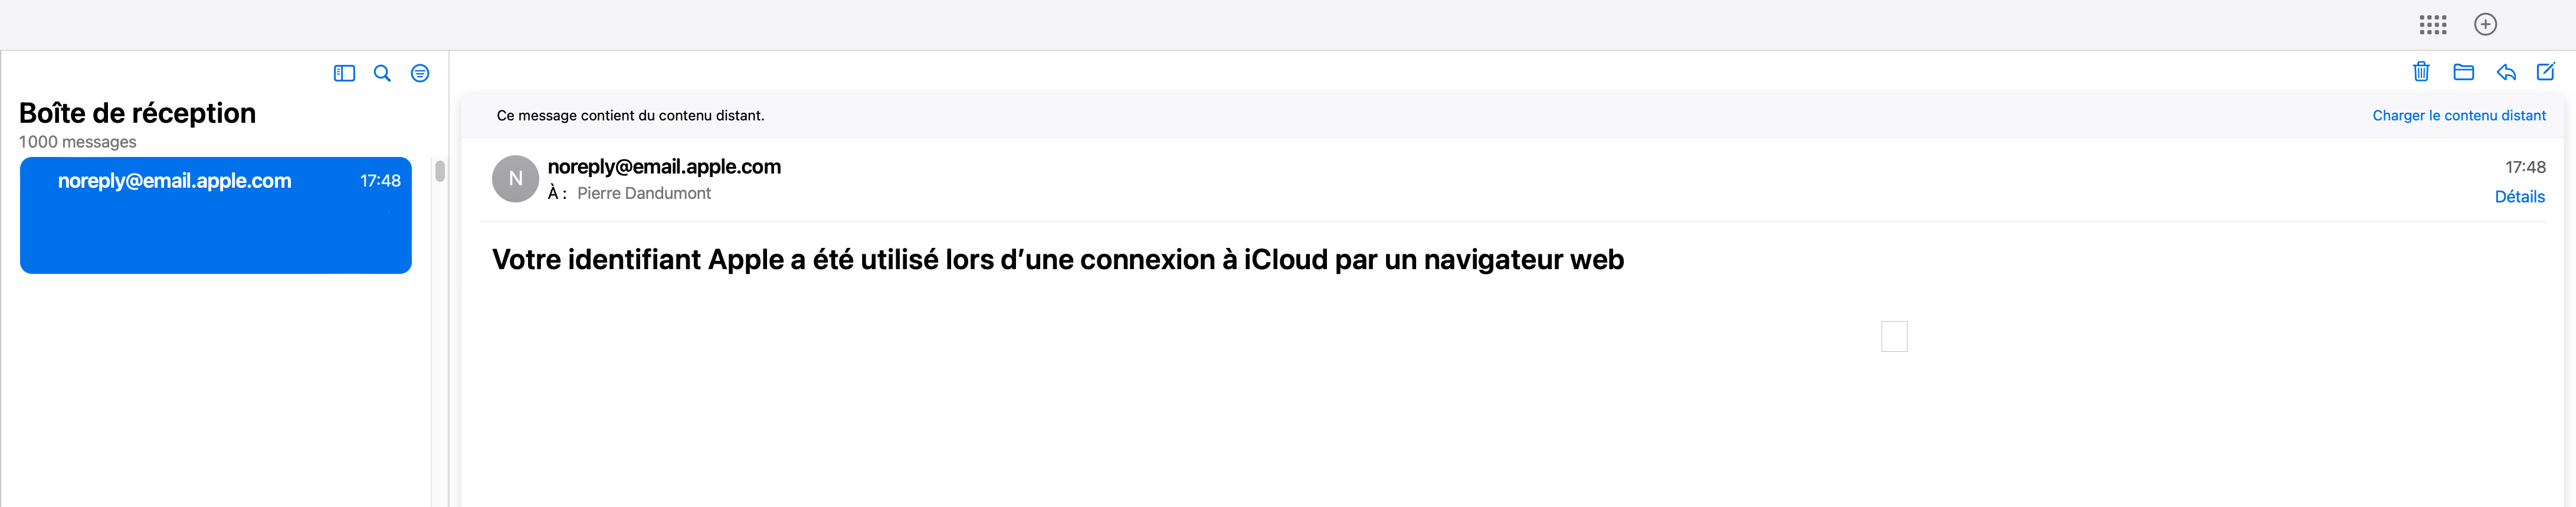
Task: Expand the Détails of the message
Action: click(2519, 197)
